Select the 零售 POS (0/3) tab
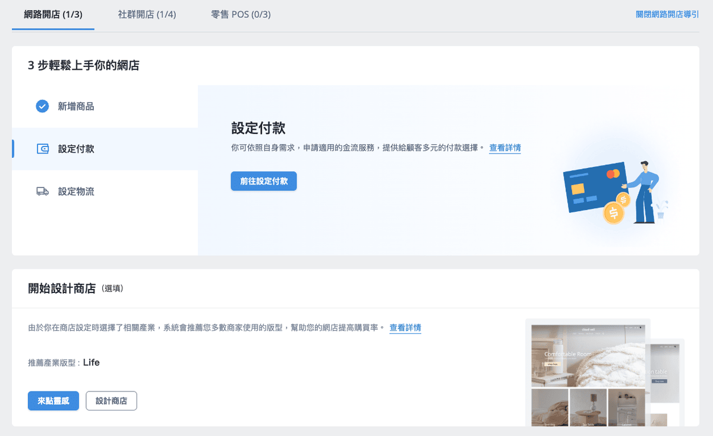 (241, 14)
